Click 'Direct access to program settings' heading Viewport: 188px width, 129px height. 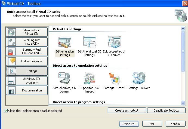click(79, 102)
